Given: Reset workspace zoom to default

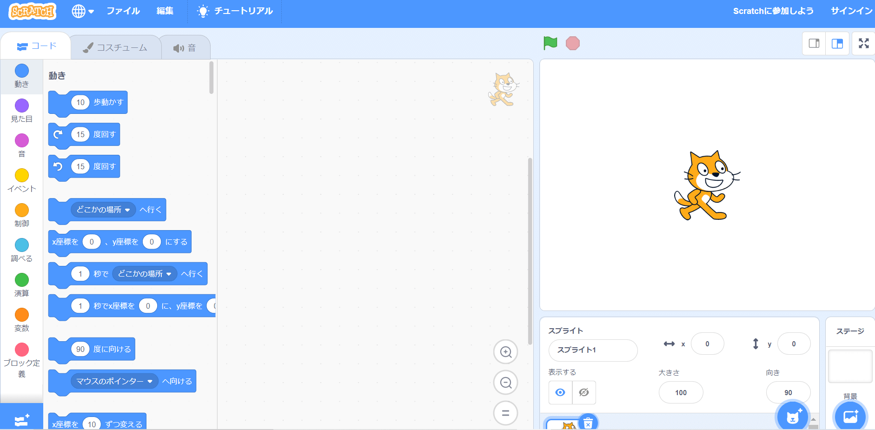Looking at the screenshot, I should pos(505,413).
